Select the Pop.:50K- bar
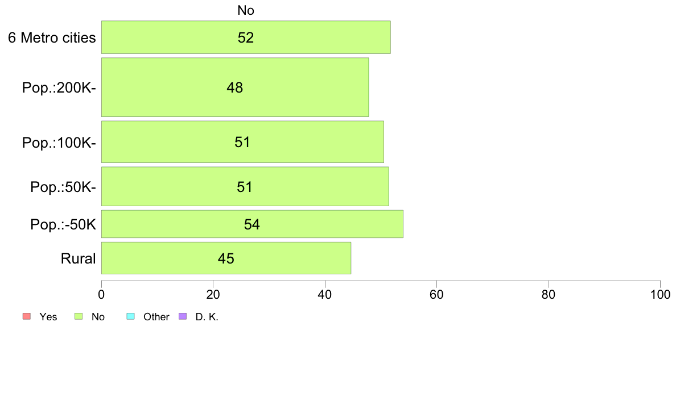 (245, 186)
